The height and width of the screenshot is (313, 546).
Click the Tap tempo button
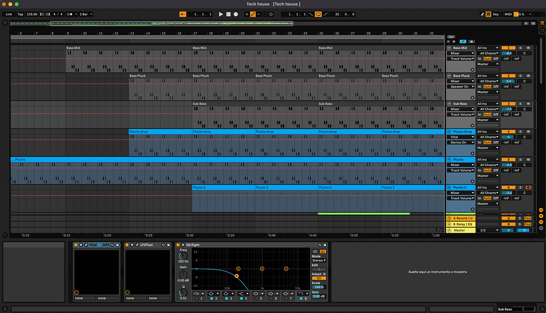click(21, 14)
